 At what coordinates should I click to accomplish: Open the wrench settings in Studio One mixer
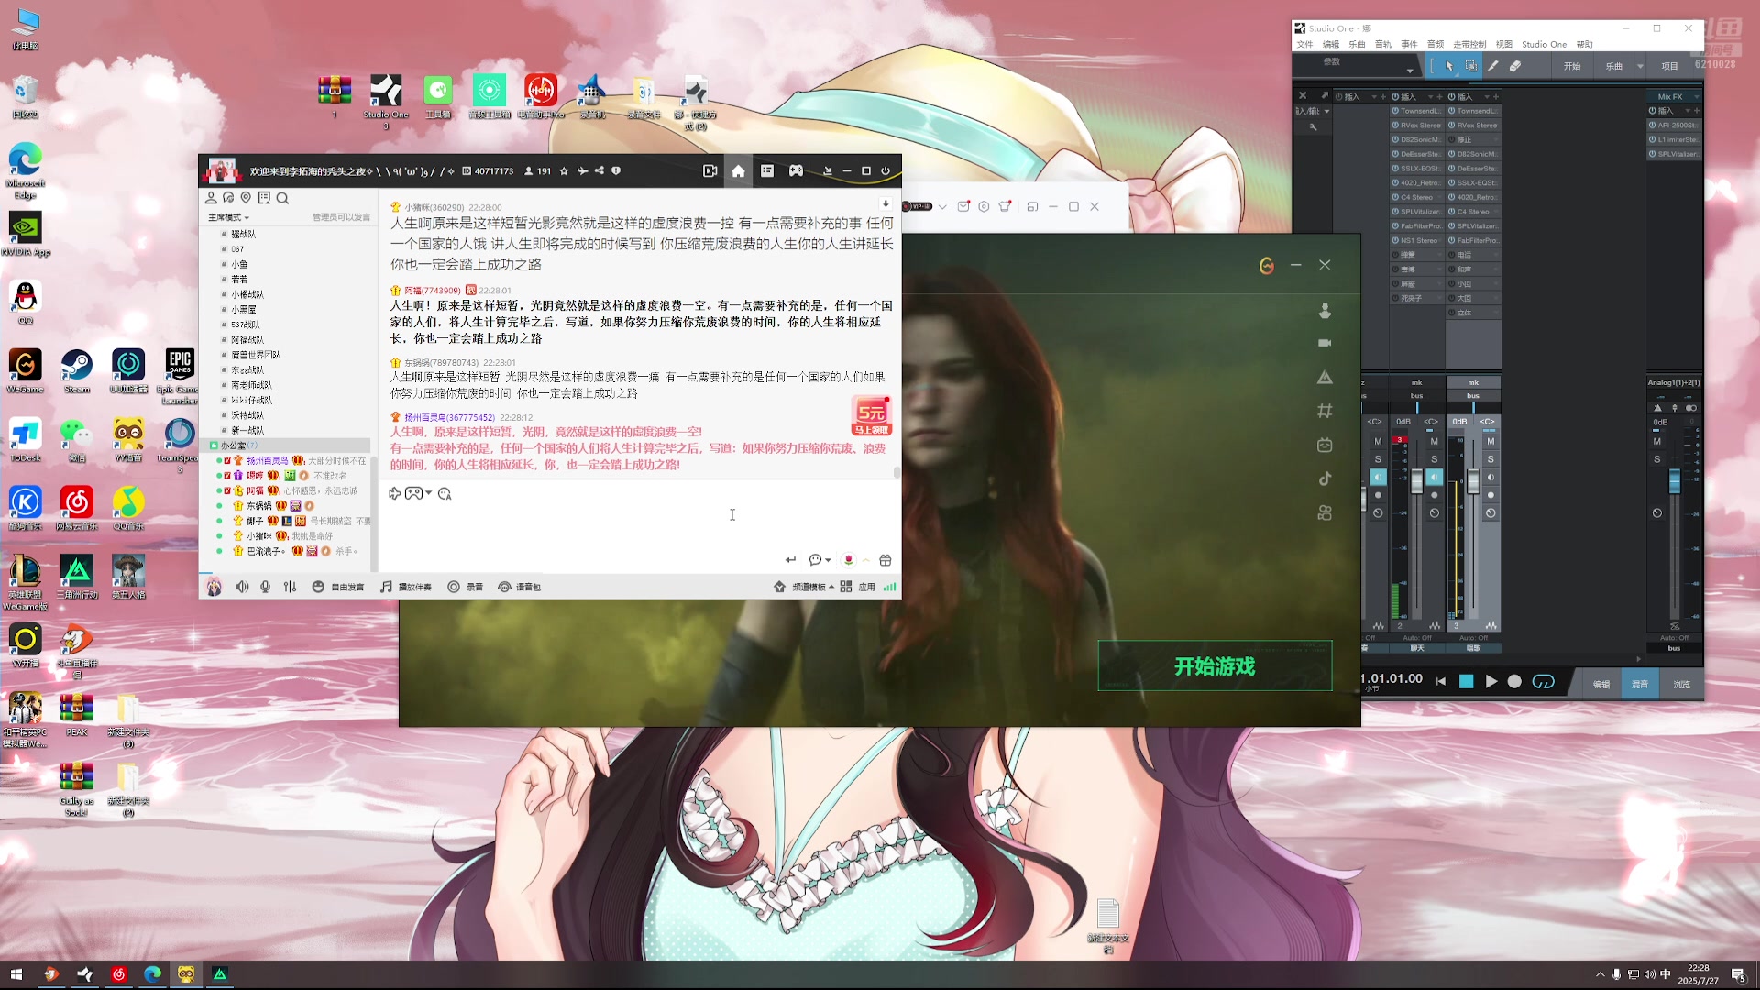(x=1313, y=127)
